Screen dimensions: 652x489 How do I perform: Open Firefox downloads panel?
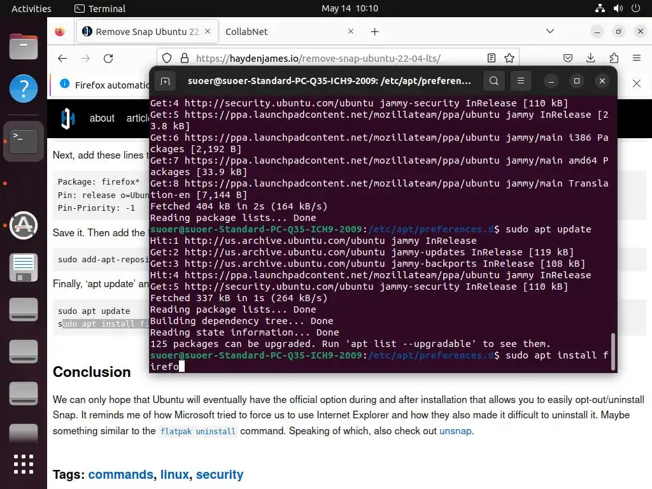tap(590, 58)
